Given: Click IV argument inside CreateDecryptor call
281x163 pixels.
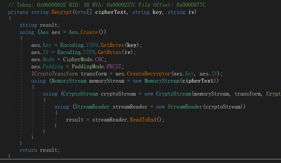Looking at the screenshot, I should [214, 74].
